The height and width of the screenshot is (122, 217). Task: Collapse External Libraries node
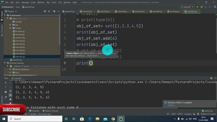click(x=5, y=63)
